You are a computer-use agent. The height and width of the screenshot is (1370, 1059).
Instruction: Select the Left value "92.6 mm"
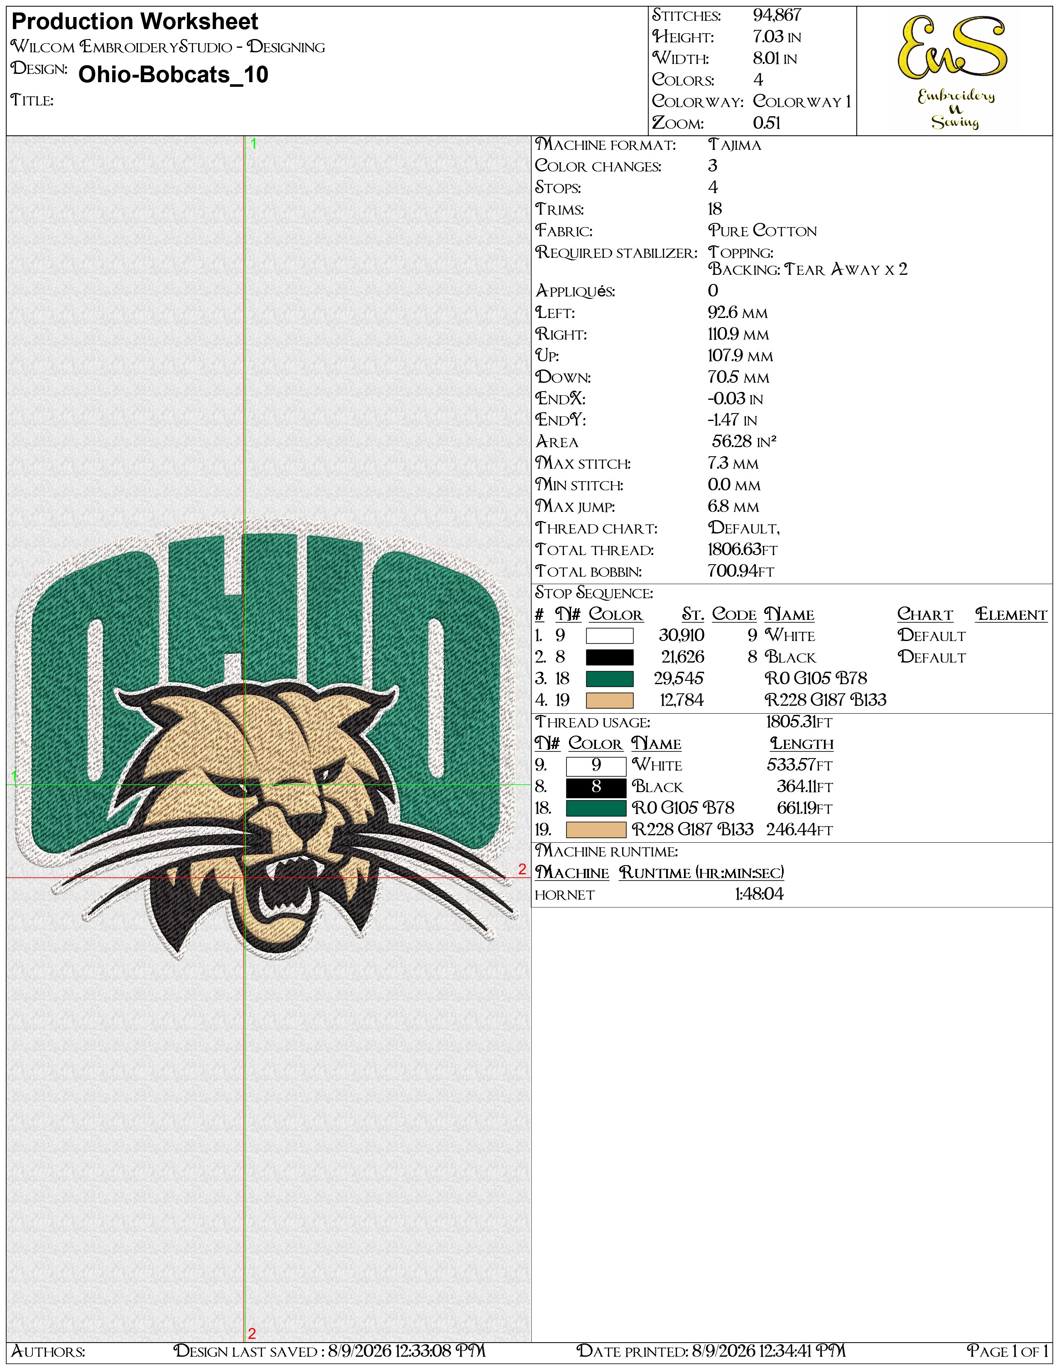pyautogui.click(x=738, y=312)
